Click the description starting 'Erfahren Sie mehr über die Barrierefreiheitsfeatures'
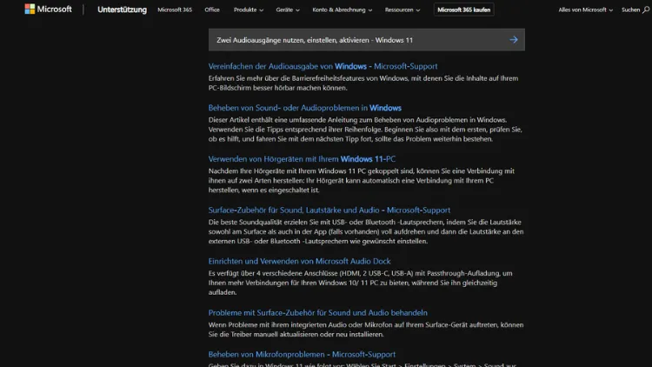This screenshot has height=367, width=652. pos(363,83)
